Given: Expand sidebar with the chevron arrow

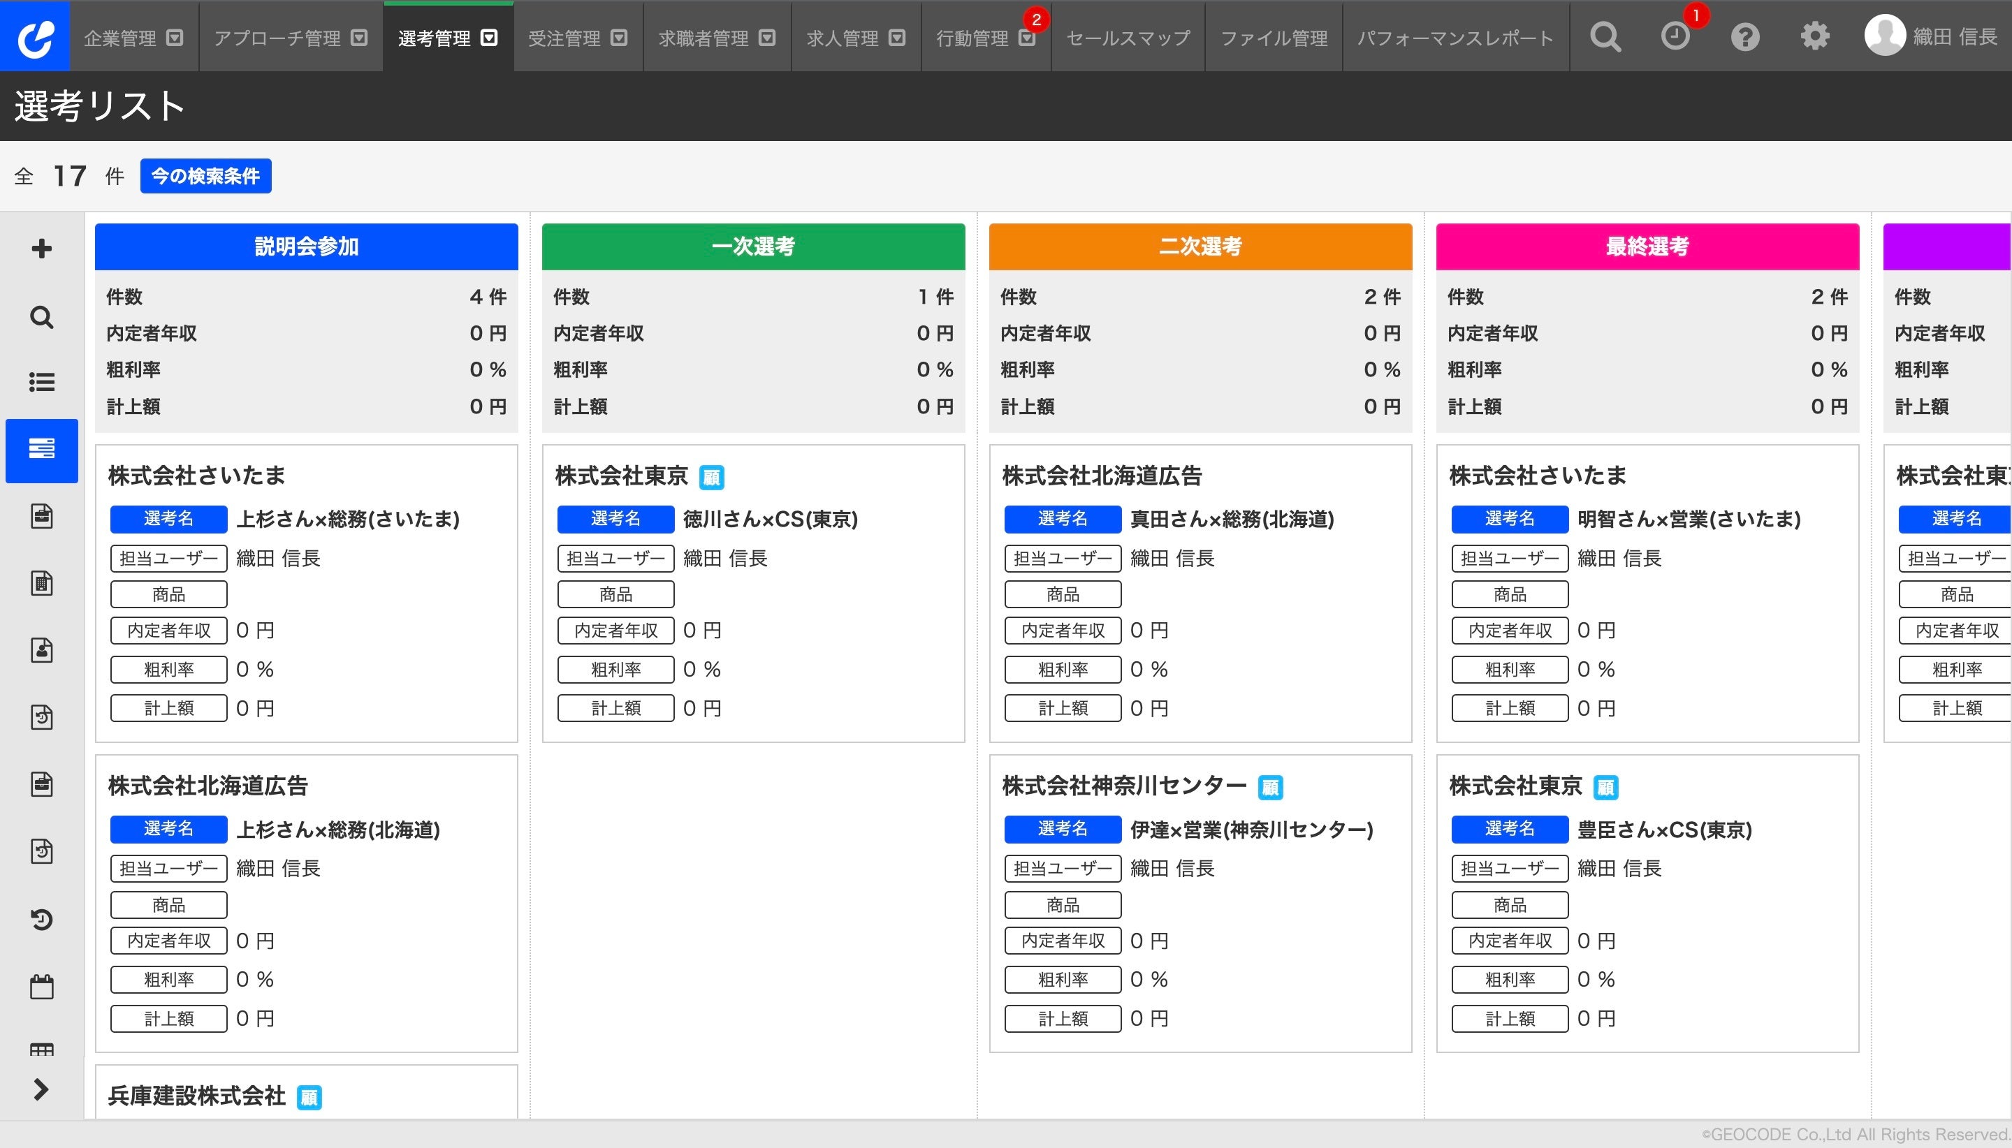Looking at the screenshot, I should pos(41,1089).
